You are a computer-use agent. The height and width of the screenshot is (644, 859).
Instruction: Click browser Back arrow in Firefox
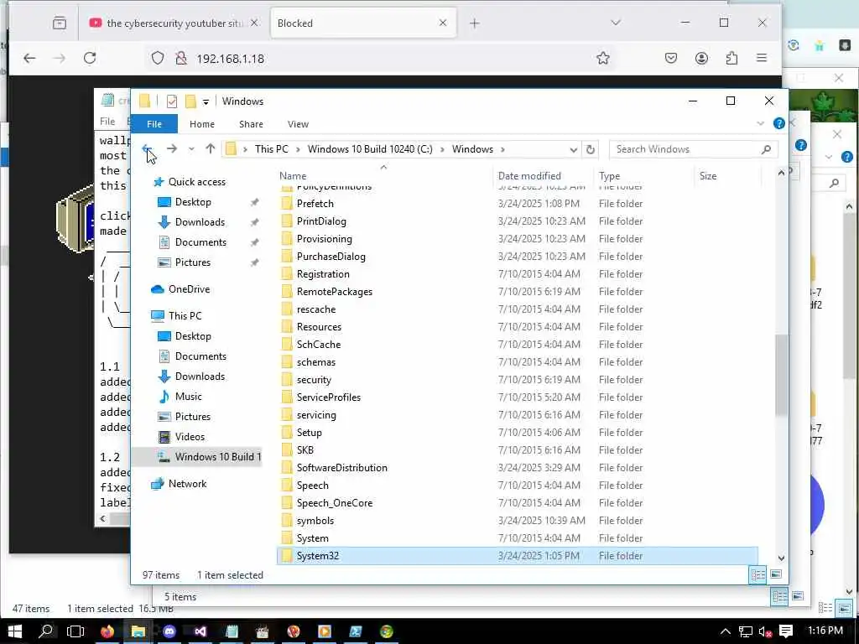(x=29, y=58)
